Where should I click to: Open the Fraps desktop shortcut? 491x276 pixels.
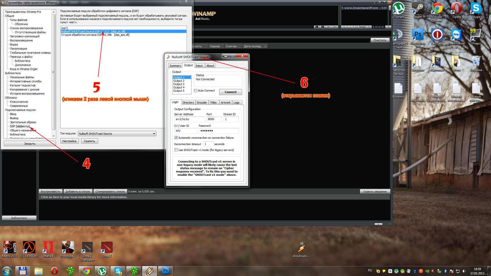[476, 37]
